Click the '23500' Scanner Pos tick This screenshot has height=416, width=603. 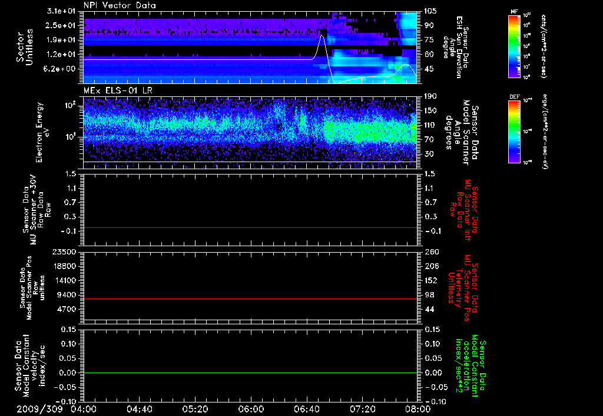point(65,252)
